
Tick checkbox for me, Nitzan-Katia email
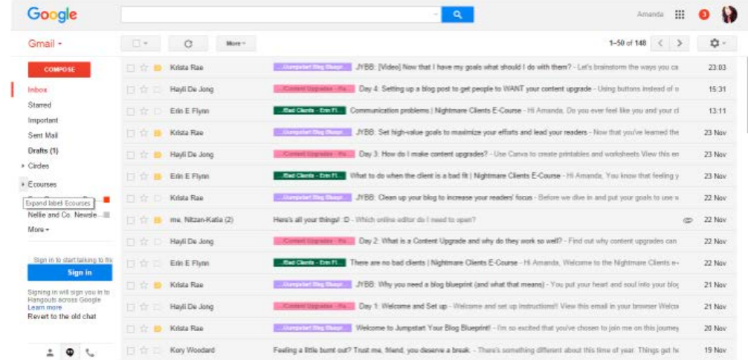(x=130, y=220)
